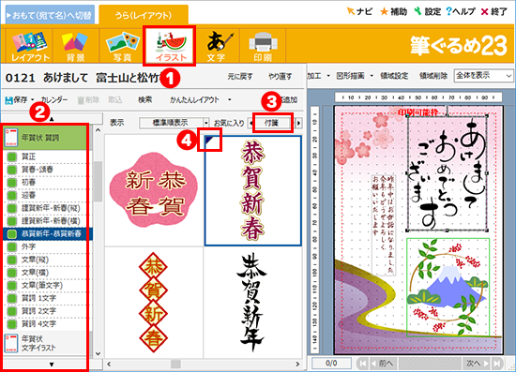Toggle the blue corner tag on selected thumbnail

[208, 140]
